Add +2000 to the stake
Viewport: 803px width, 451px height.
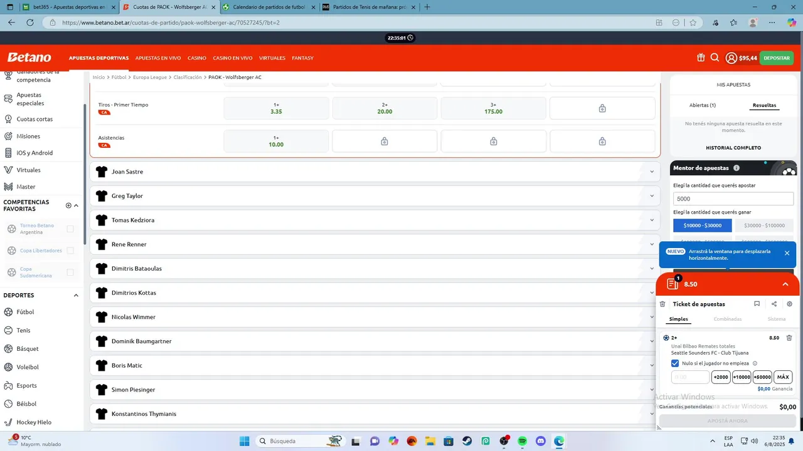(721, 377)
